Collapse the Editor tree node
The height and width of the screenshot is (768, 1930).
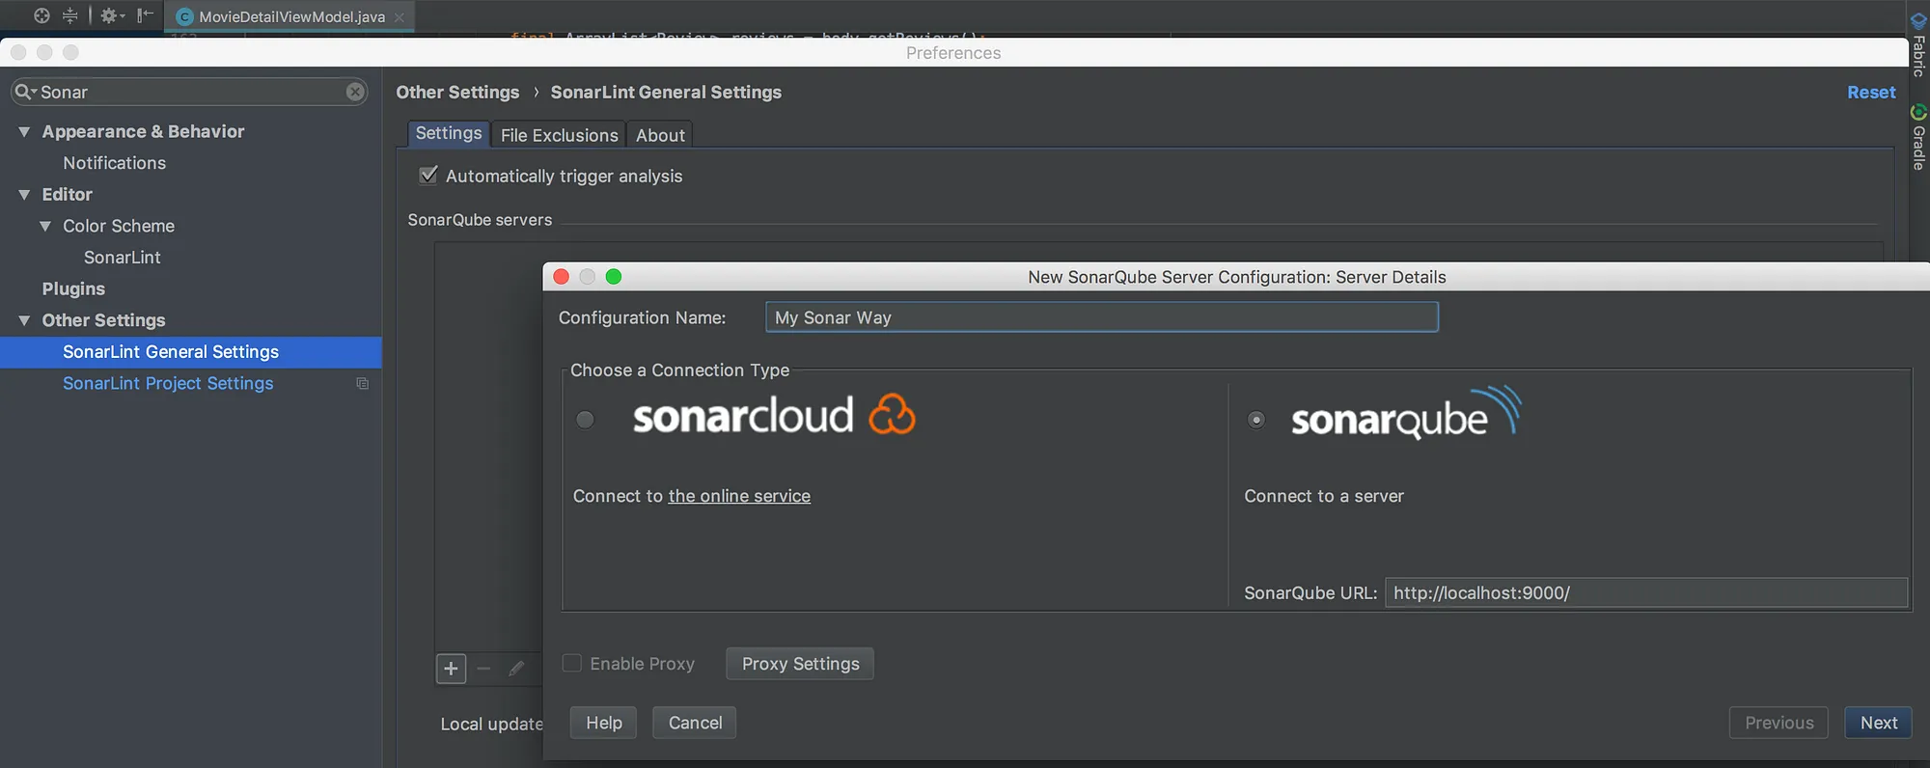pyautogui.click(x=24, y=195)
